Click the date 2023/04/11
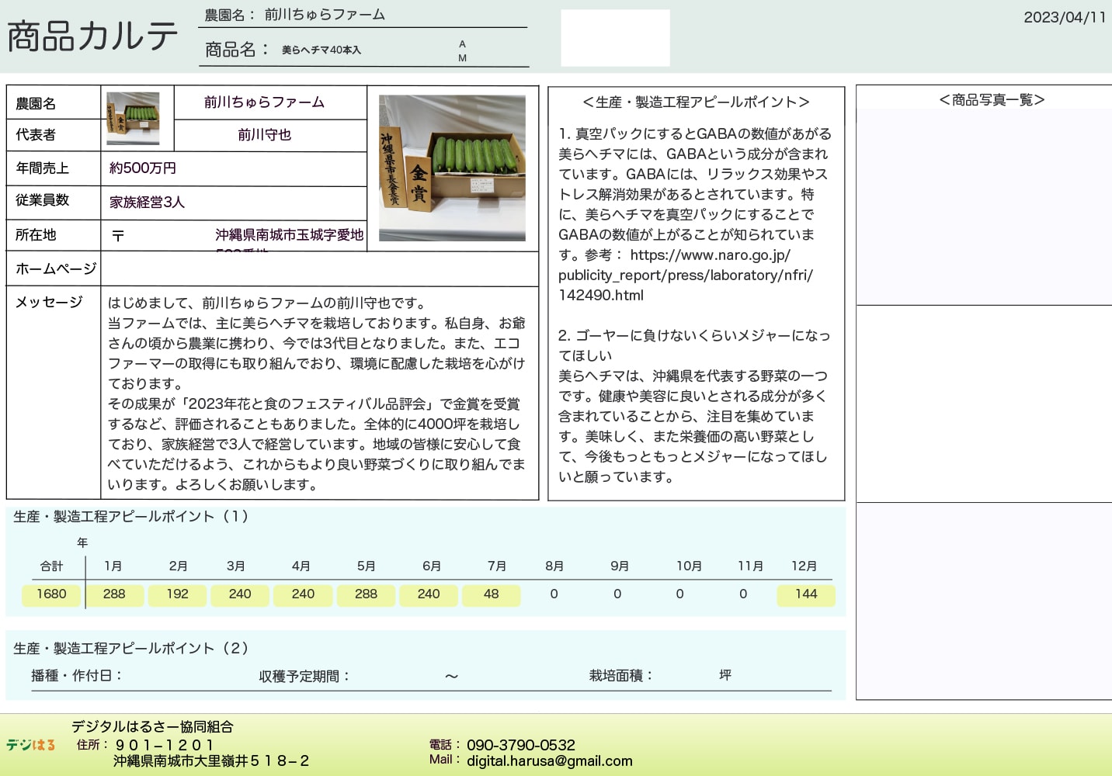 pos(1064,17)
